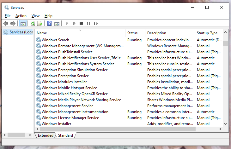Select Windows Push Notifications User Service_76e1e
Image resolution: width=231 pixels, height=149 pixels.
coord(81,58)
